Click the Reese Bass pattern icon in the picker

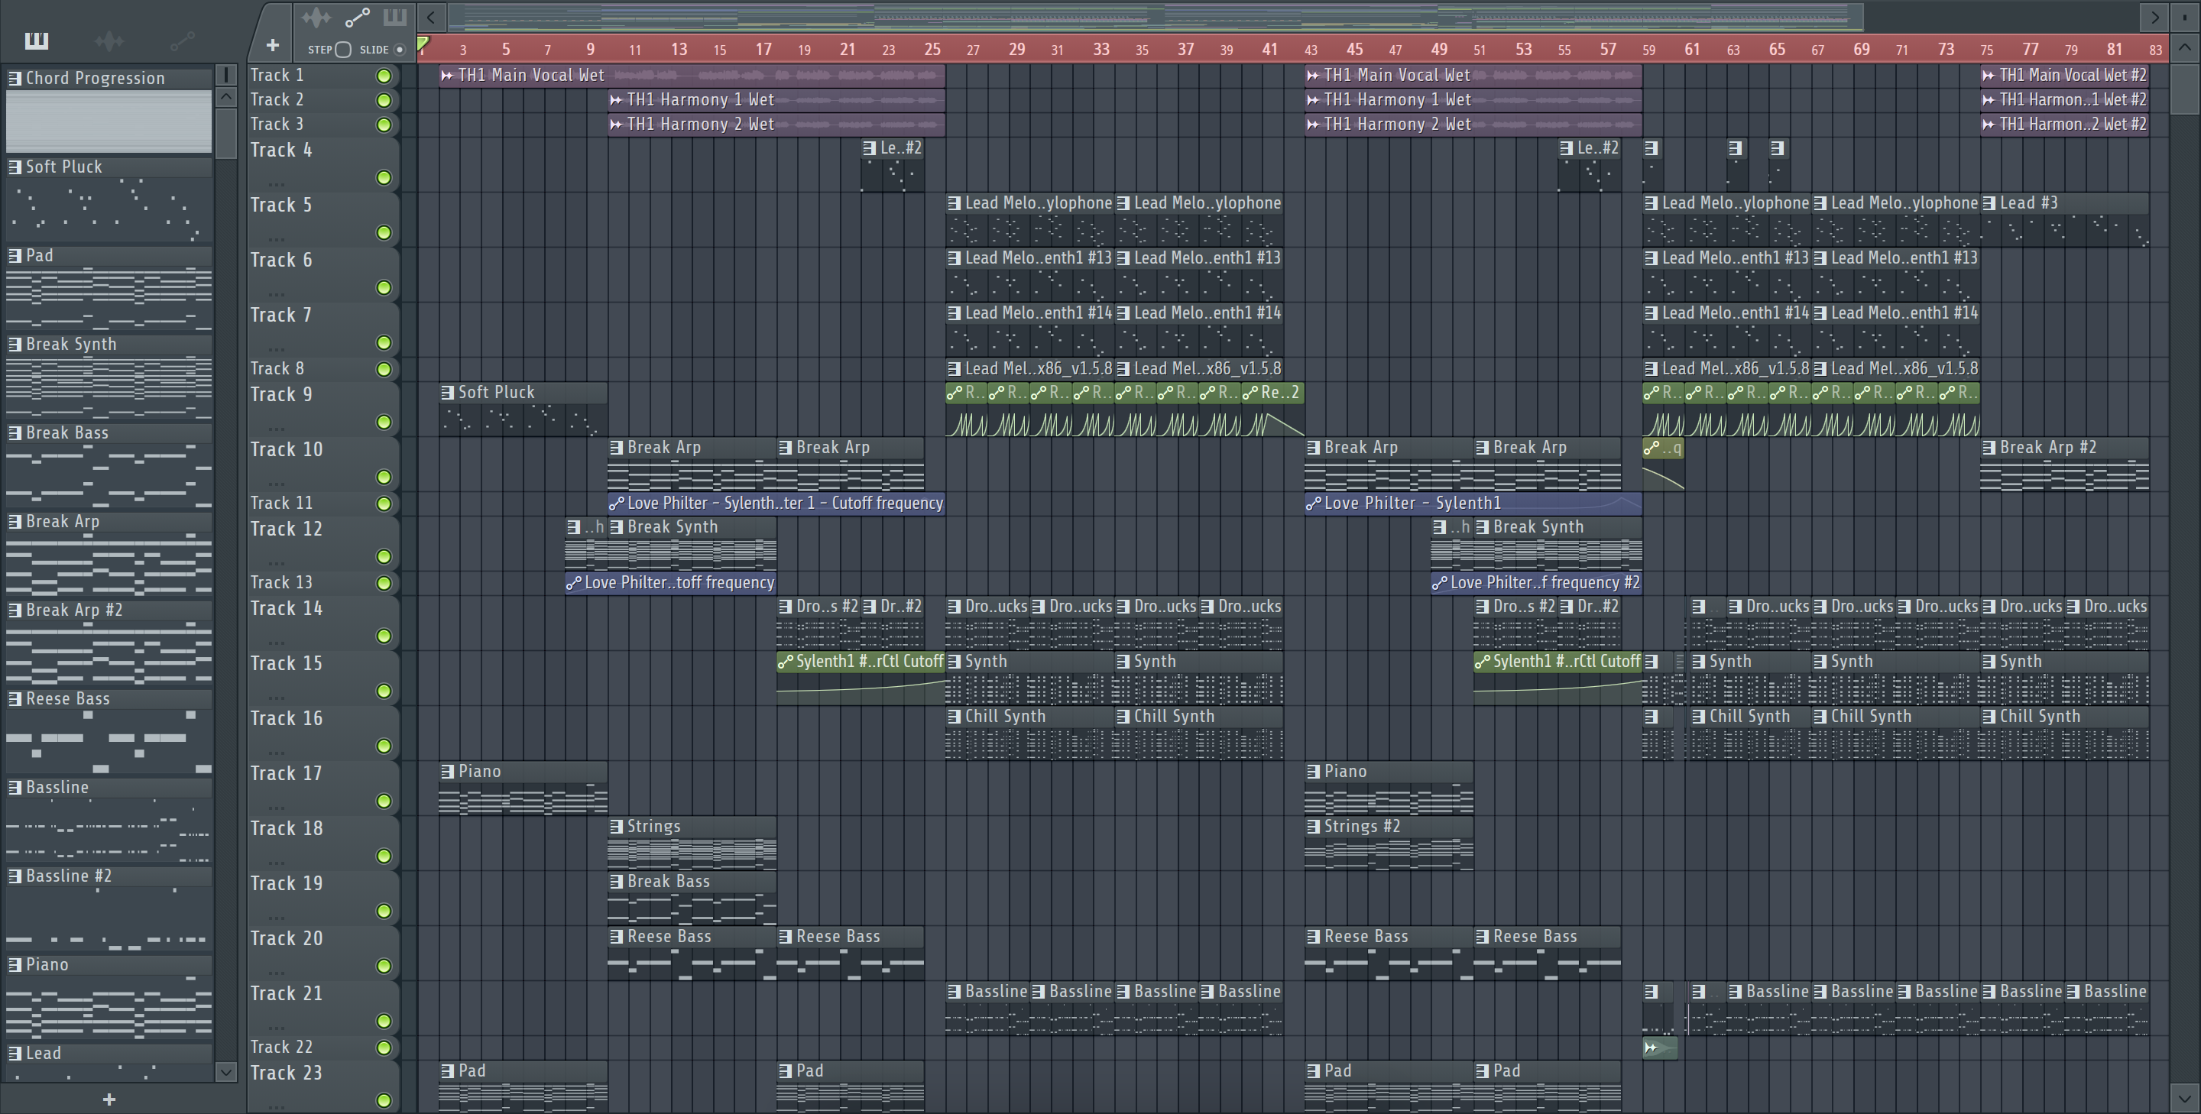(x=15, y=699)
